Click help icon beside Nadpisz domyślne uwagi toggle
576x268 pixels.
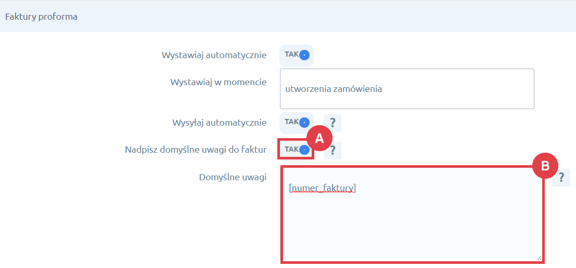coord(332,151)
